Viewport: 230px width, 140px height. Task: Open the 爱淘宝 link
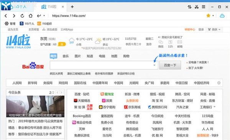(107, 94)
